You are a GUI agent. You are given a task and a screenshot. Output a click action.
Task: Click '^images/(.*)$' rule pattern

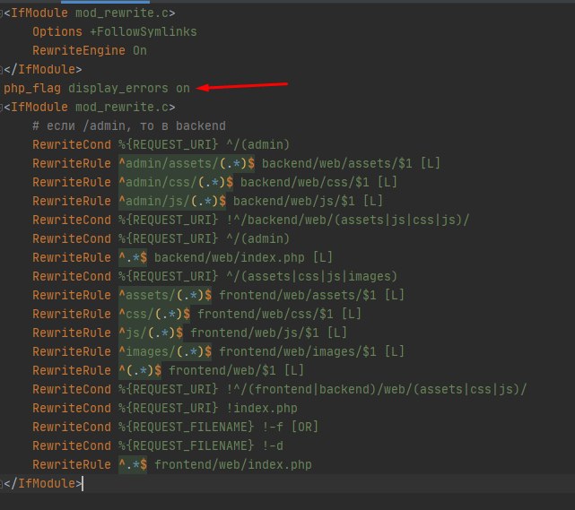[x=165, y=351]
